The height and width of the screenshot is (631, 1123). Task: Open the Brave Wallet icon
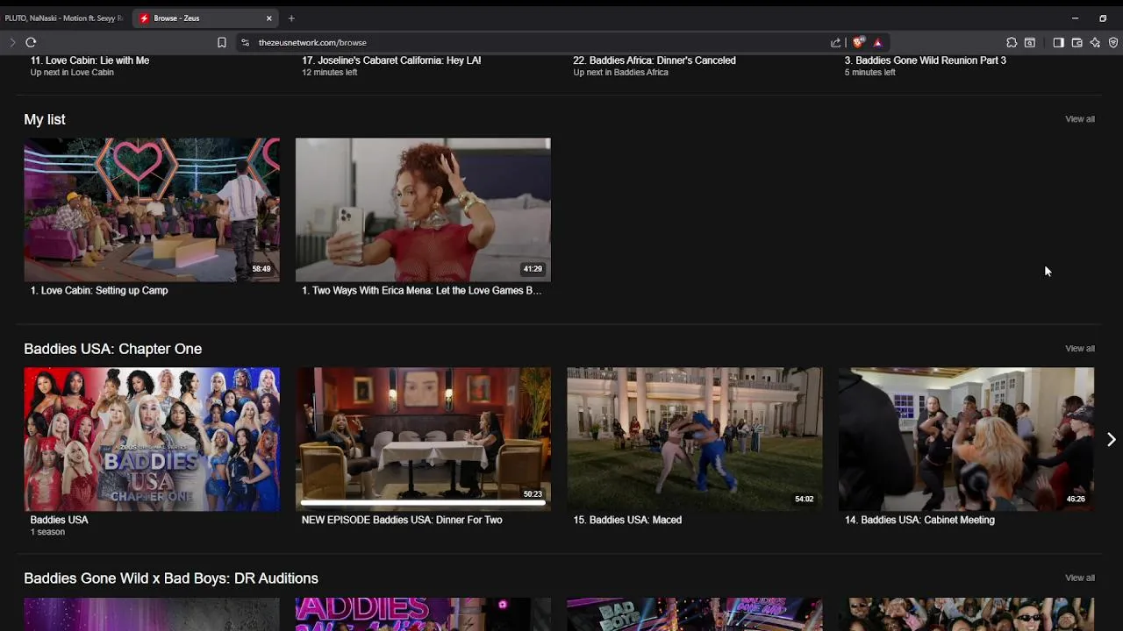pos(1077,42)
